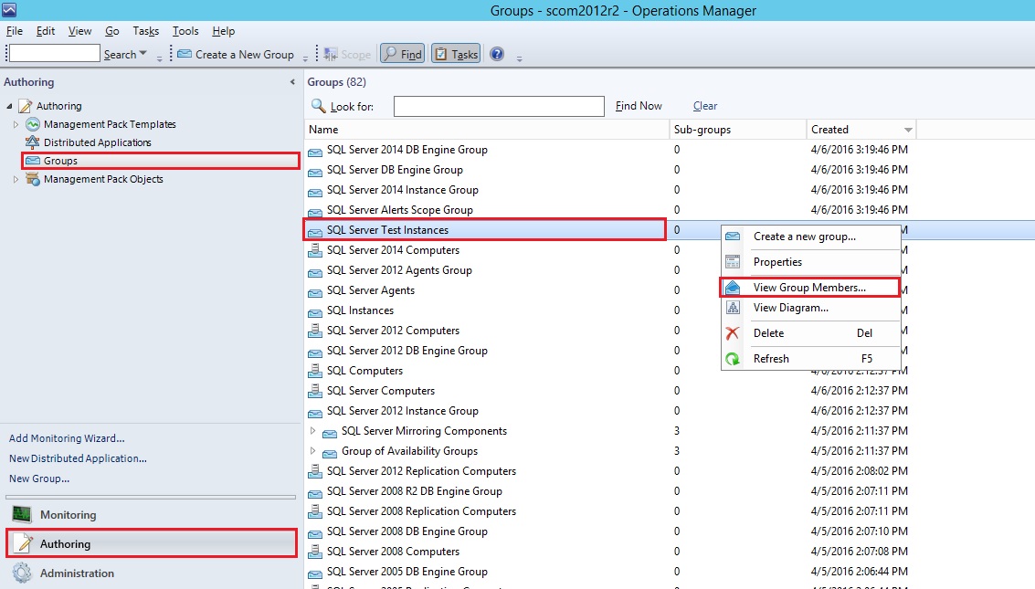Click the Sub-groups column header

pos(738,130)
